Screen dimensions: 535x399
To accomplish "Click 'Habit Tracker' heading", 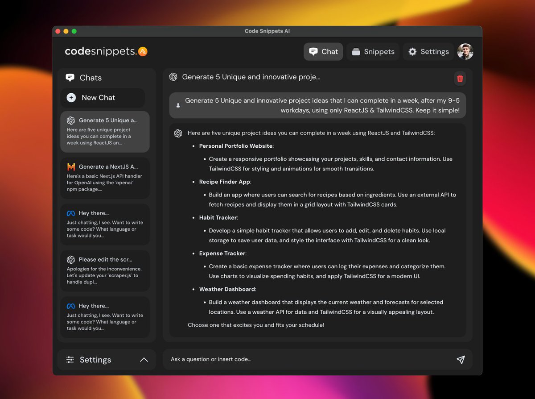I will coord(218,217).
